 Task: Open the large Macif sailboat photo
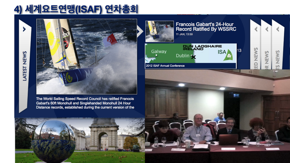[x=87, y=57]
